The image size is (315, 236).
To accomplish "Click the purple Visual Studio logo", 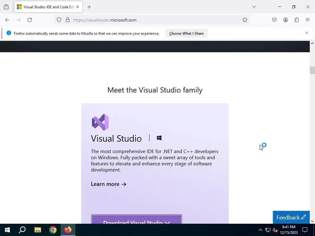I will [100, 122].
